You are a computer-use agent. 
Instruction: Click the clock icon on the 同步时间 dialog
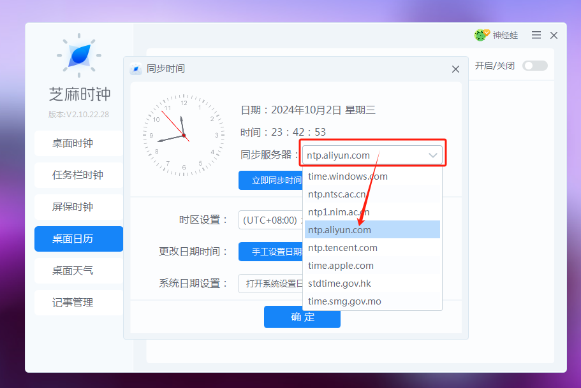[x=136, y=69]
